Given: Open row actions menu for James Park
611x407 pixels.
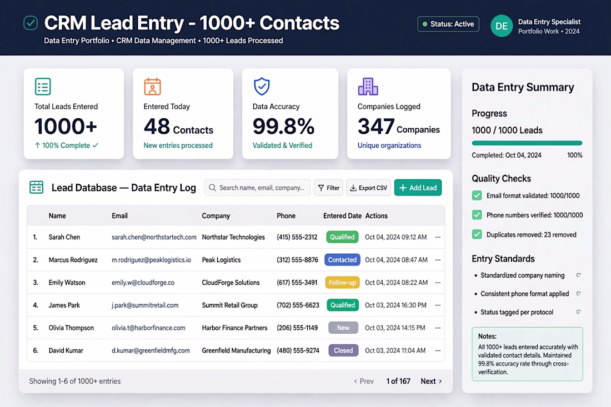Looking at the screenshot, I should [438, 305].
